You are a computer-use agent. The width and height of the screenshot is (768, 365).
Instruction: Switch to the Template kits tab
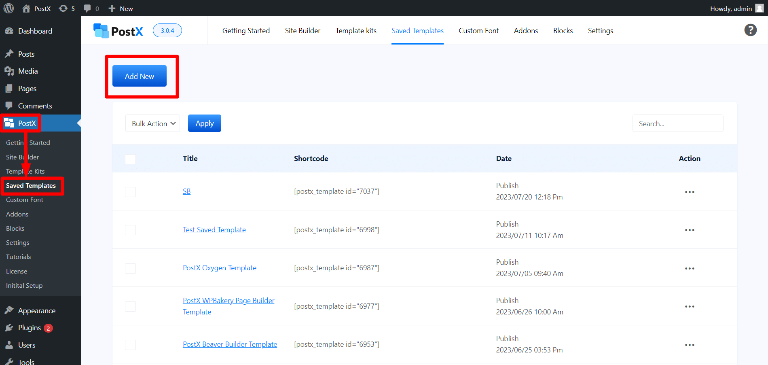tap(355, 30)
